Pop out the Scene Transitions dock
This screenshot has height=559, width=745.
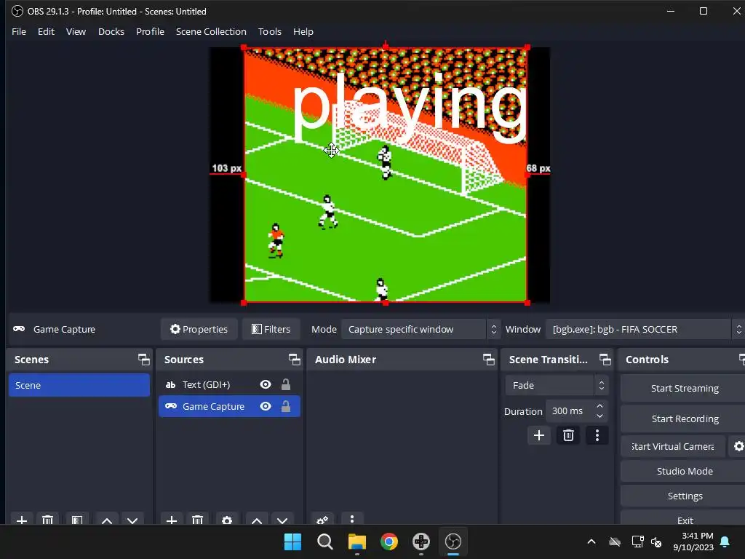pos(605,360)
